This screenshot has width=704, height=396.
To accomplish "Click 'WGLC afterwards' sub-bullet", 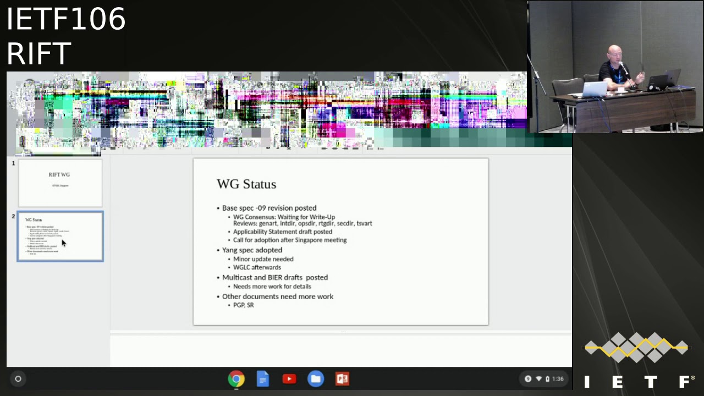I will (x=257, y=267).
